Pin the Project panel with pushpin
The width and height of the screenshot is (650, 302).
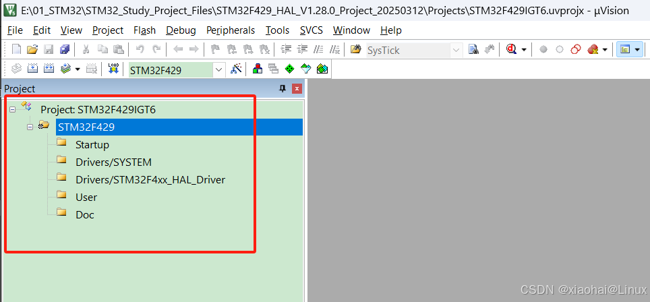coord(283,88)
